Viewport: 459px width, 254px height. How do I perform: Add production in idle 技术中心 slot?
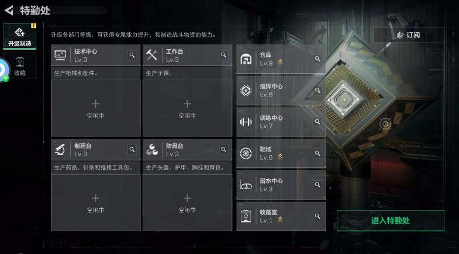tap(96, 108)
